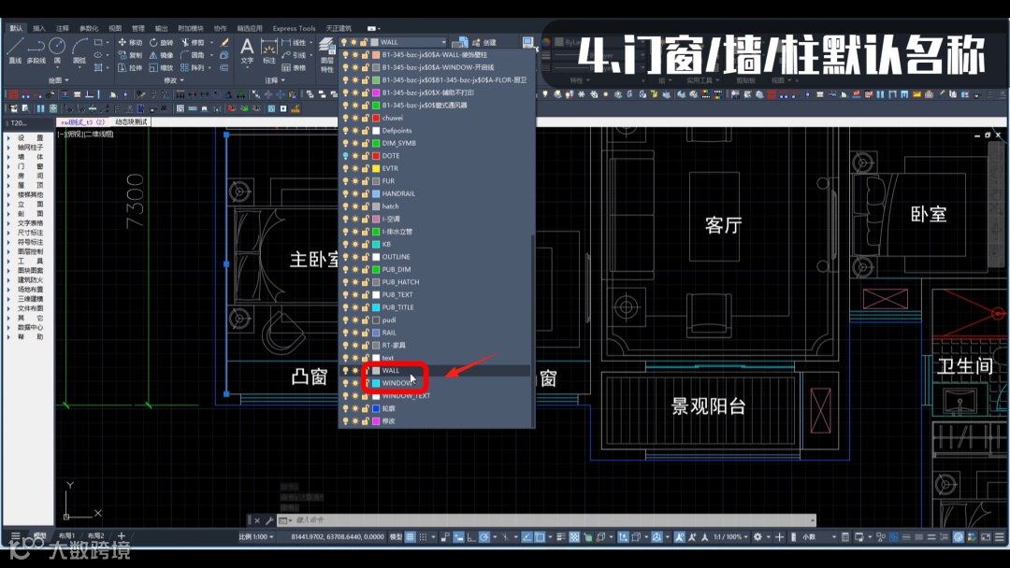This screenshot has height=568, width=1010.
Task: Toggle the lightbulb of layer WINDOW
Action: pyautogui.click(x=345, y=383)
